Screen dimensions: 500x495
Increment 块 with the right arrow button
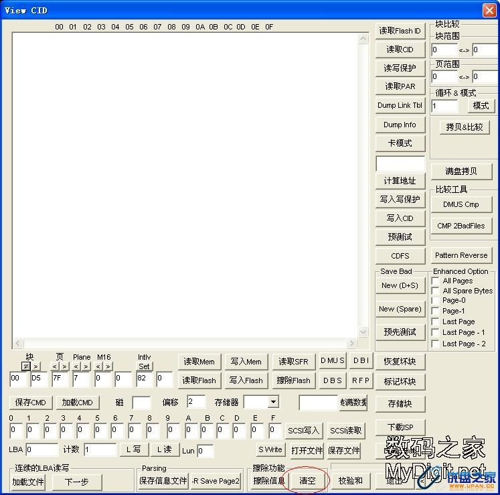coord(35,366)
